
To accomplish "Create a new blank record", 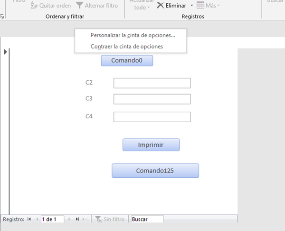I will 85,219.
